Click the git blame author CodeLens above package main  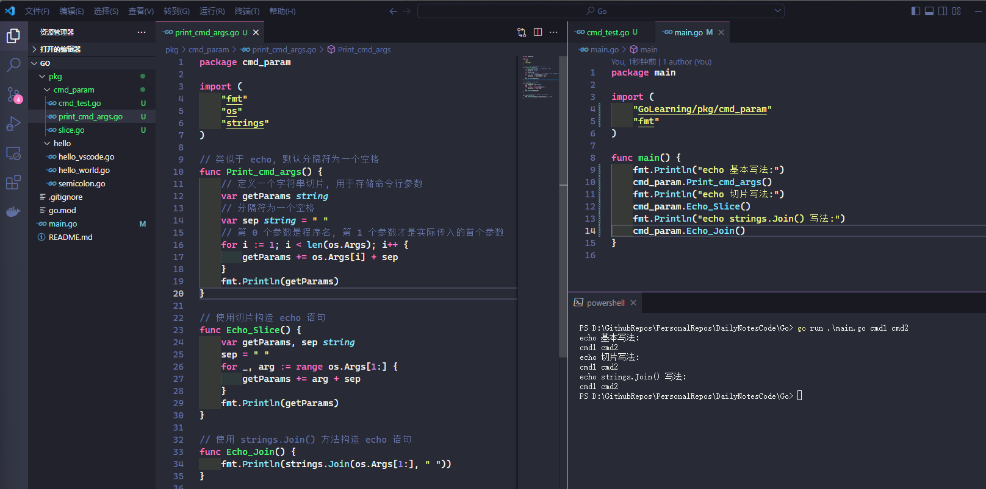point(661,62)
